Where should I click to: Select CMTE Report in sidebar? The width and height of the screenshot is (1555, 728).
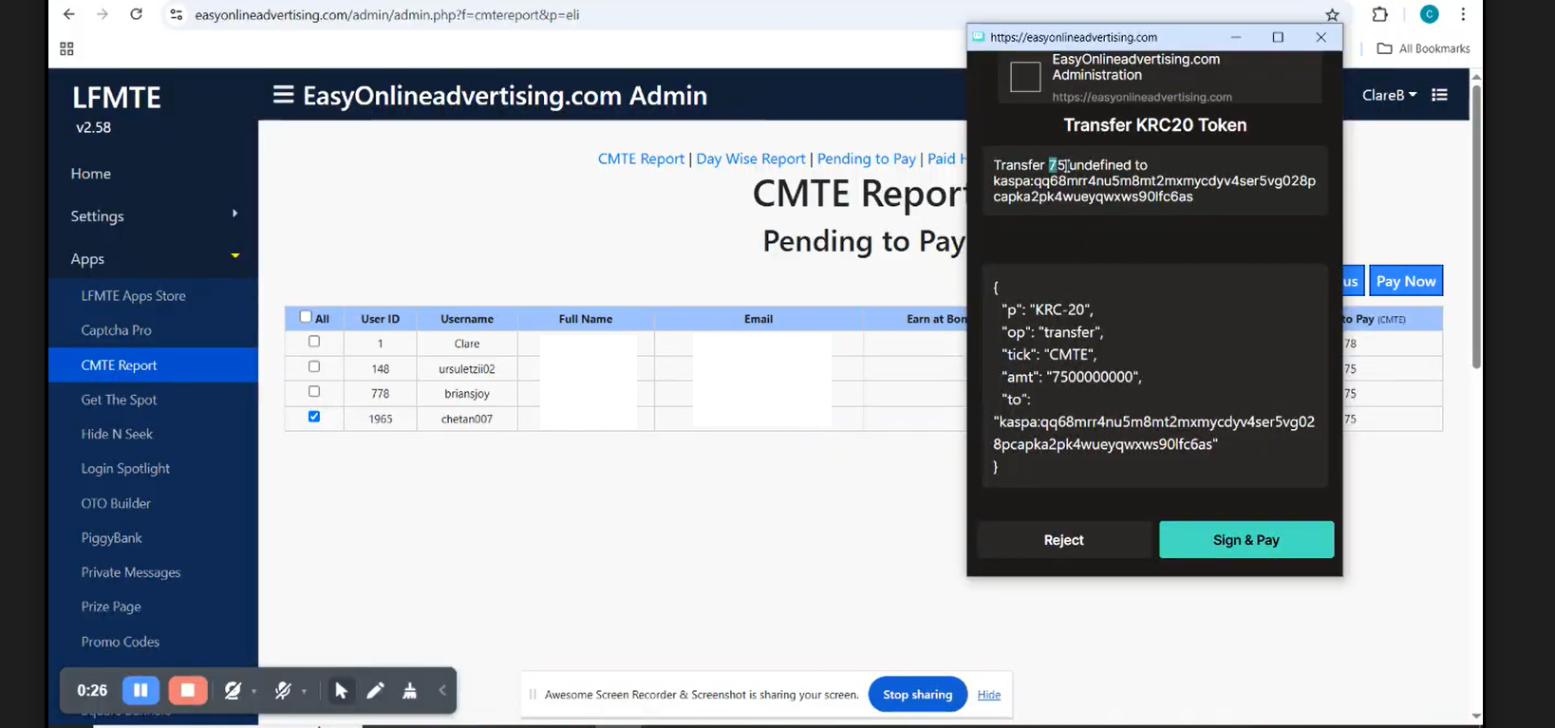pyautogui.click(x=153, y=365)
